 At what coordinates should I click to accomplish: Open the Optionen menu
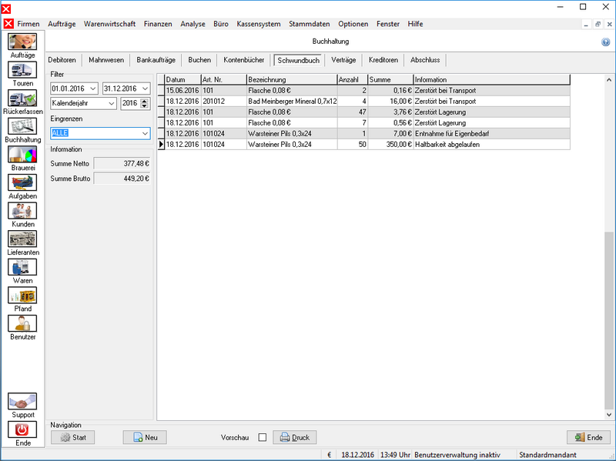click(x=353, y=24)
